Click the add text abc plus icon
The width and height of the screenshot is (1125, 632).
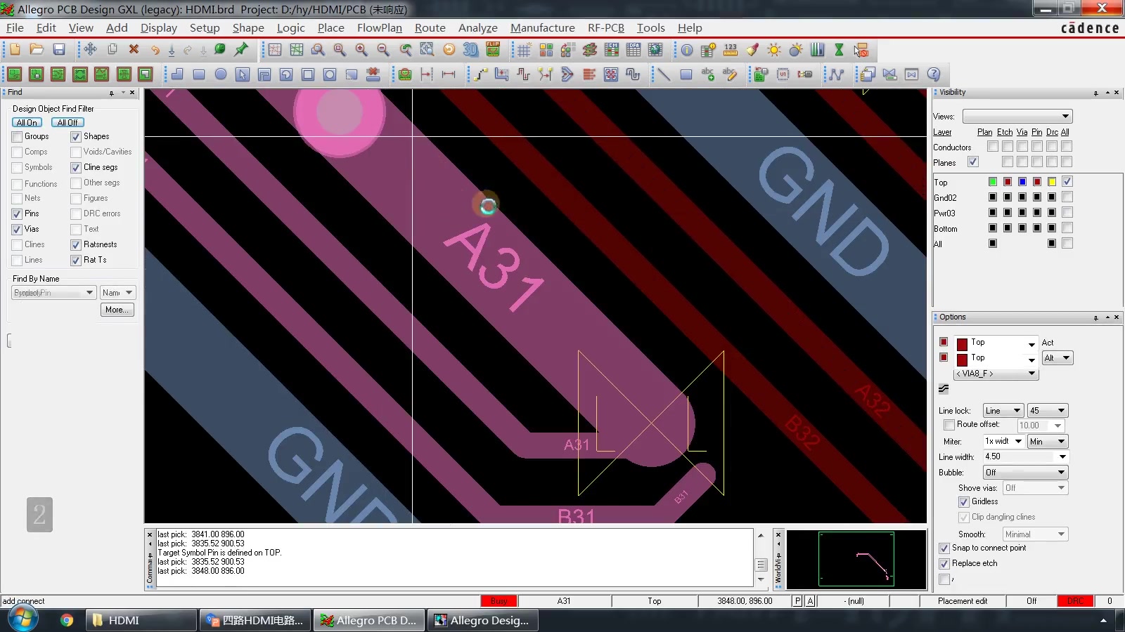(x=708, y=74)
